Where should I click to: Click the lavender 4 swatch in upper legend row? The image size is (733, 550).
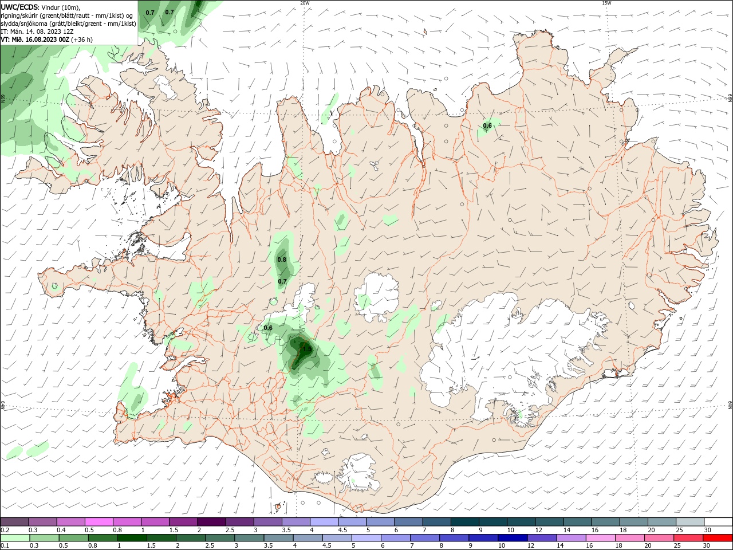(323, 521)
